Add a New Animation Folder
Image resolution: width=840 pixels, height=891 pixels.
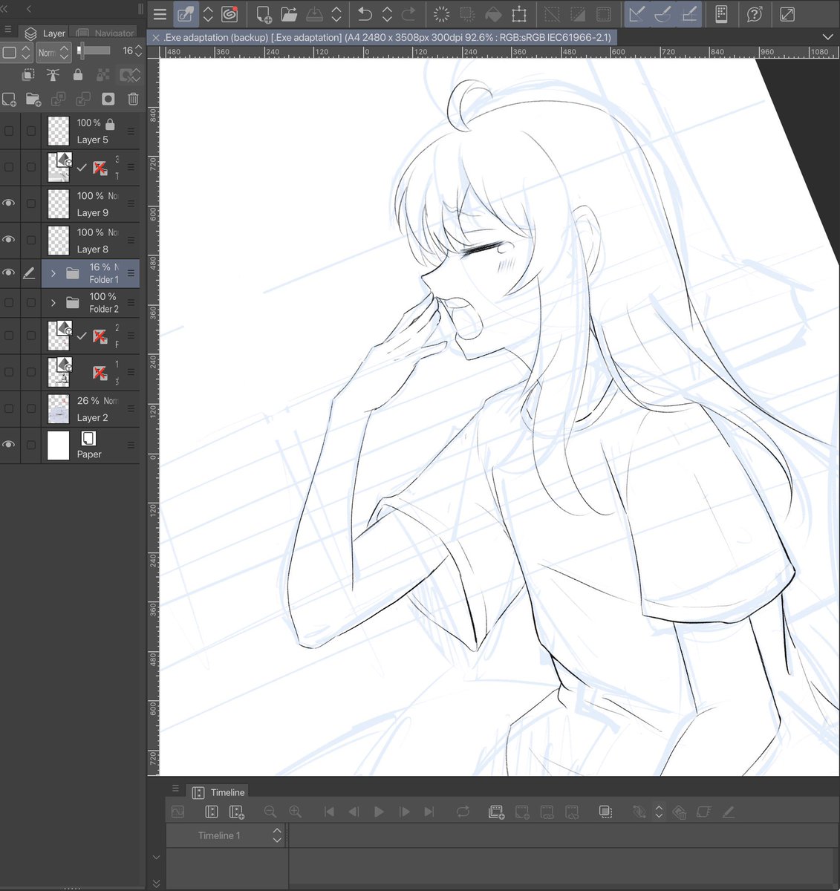[496, 812]
